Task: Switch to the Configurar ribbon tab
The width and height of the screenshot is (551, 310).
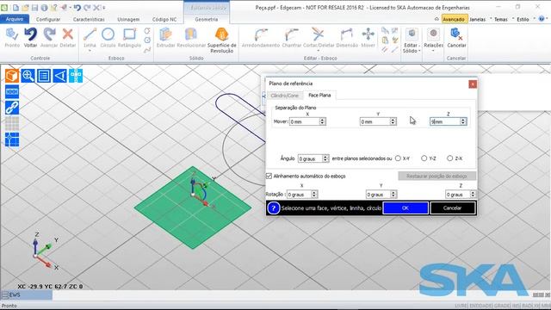Action: 48,19
